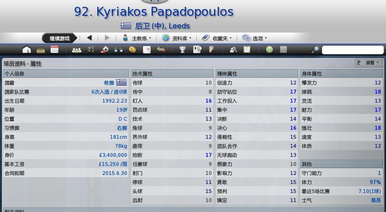
Task: Open the squad people icon
Action: click(x=76, y=50)
